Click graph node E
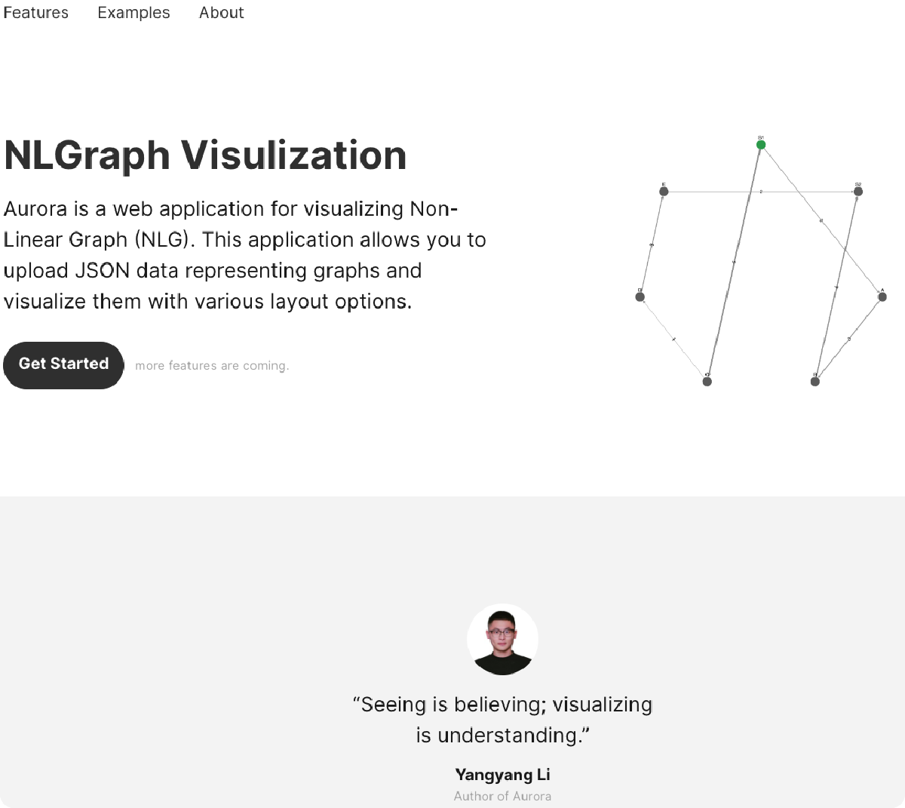This screenshot has height=808, width=905. click(664, 192)
